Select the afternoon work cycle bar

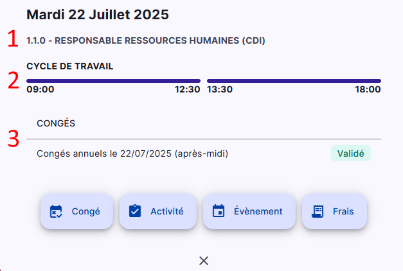point(294,81)
